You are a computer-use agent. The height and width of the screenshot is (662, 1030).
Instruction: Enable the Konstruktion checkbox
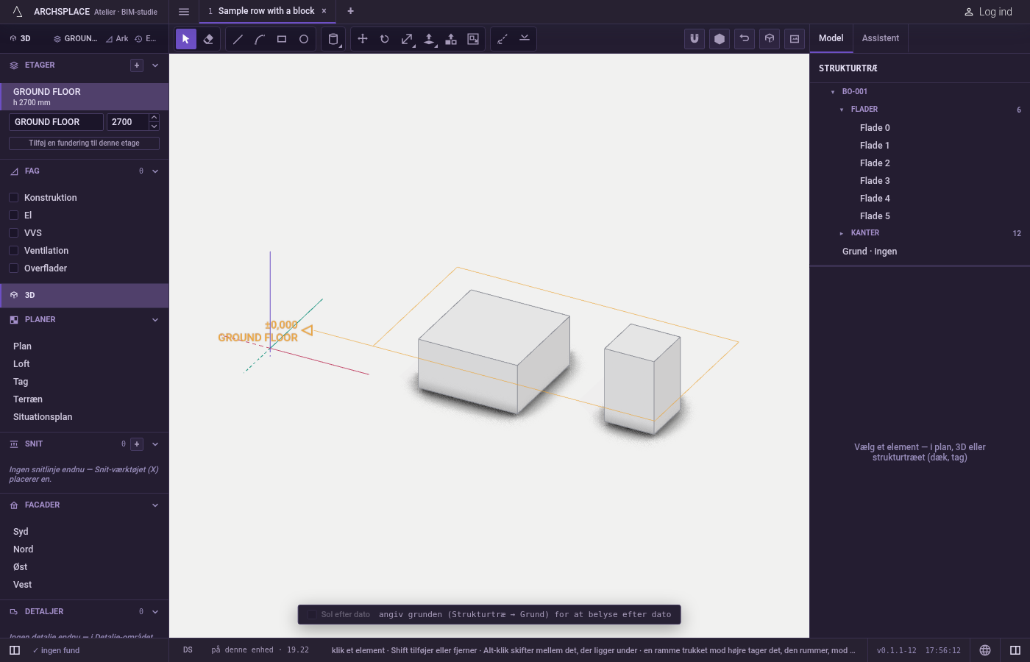13,198
